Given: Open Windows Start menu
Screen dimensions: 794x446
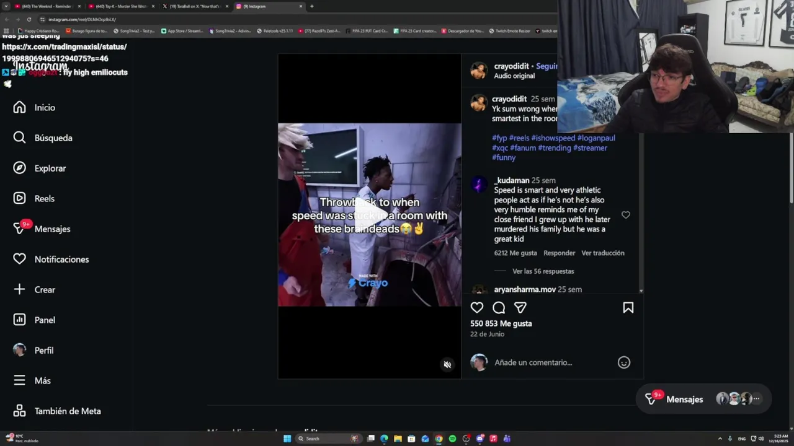Looking at the screenshot, I should point(287,439).
